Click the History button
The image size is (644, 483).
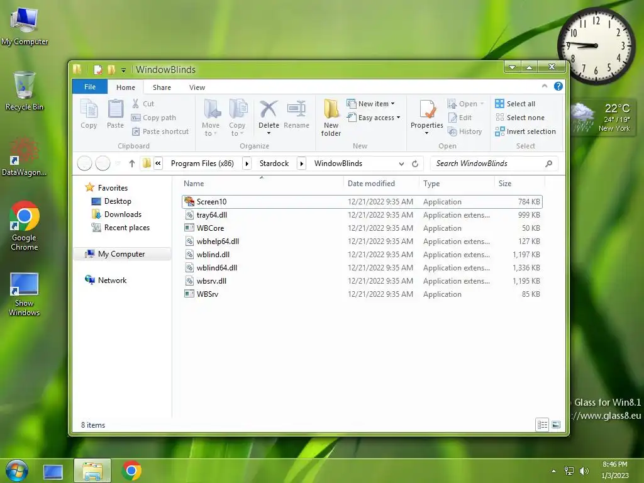tap(465, 131)
